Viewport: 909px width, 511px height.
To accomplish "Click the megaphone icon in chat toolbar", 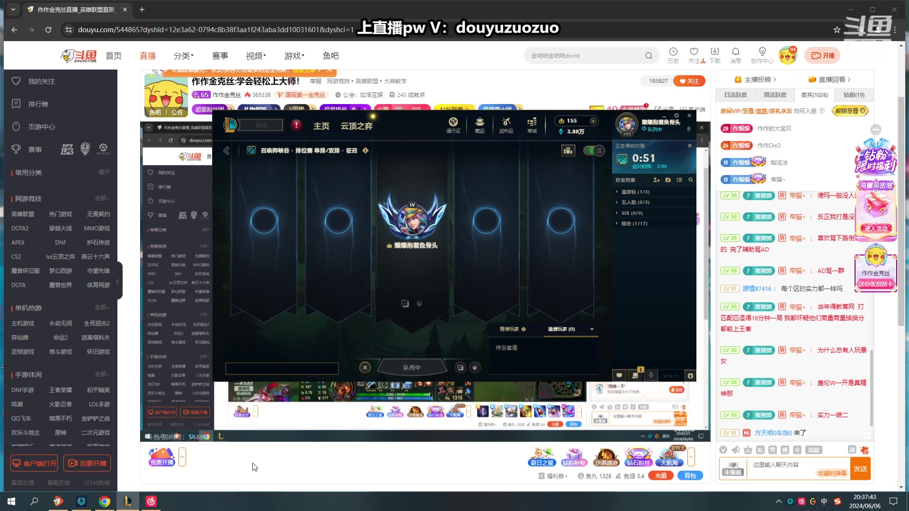I will [735, 449].
